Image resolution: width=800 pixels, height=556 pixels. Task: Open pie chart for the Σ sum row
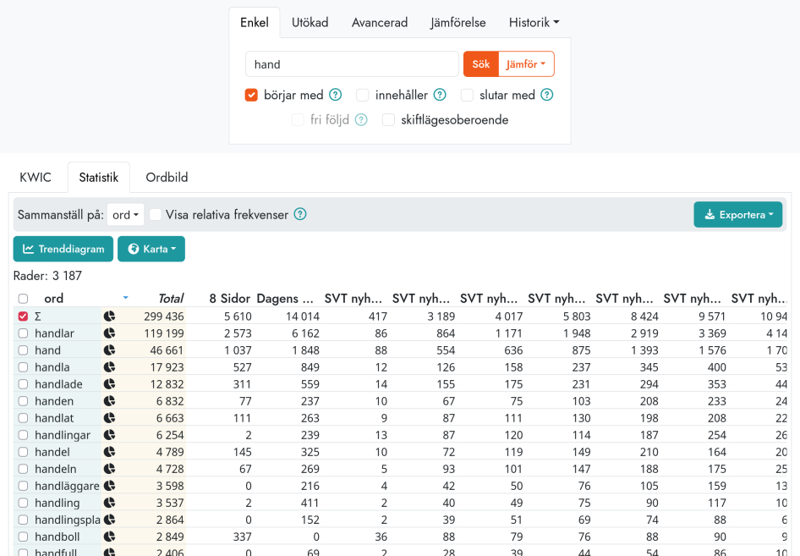[109, 317]
